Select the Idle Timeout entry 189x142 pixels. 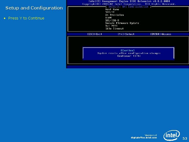114,29
